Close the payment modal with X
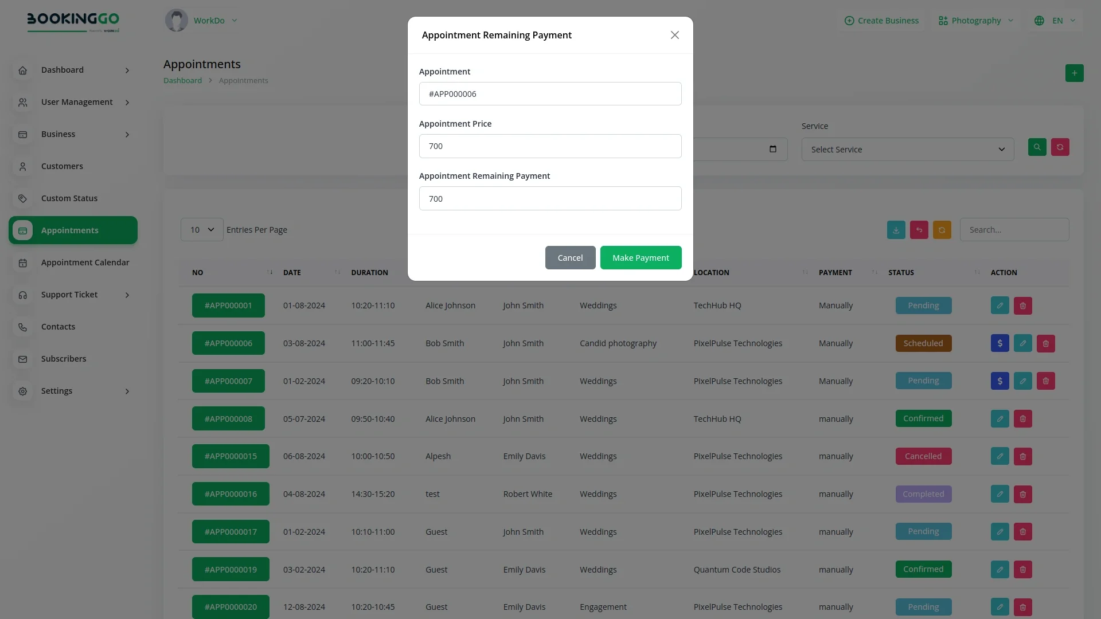This screenshot has height=619, width=1101. click(674, 36)
